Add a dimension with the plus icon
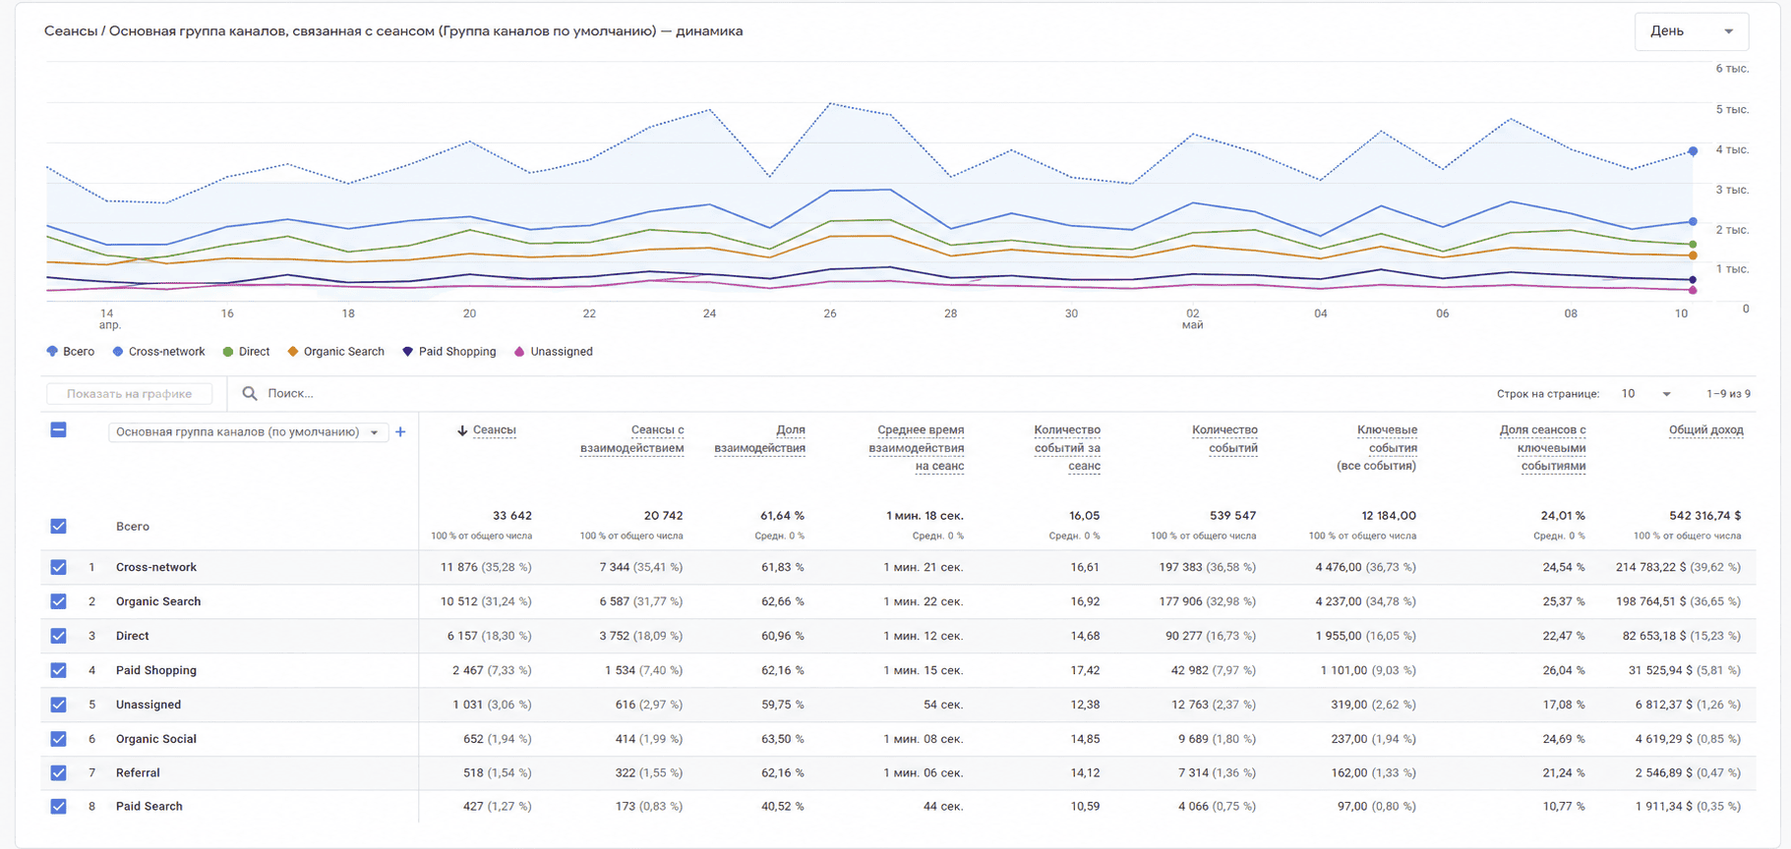This screenshot has width=1791, height=849. pos(400,432)
